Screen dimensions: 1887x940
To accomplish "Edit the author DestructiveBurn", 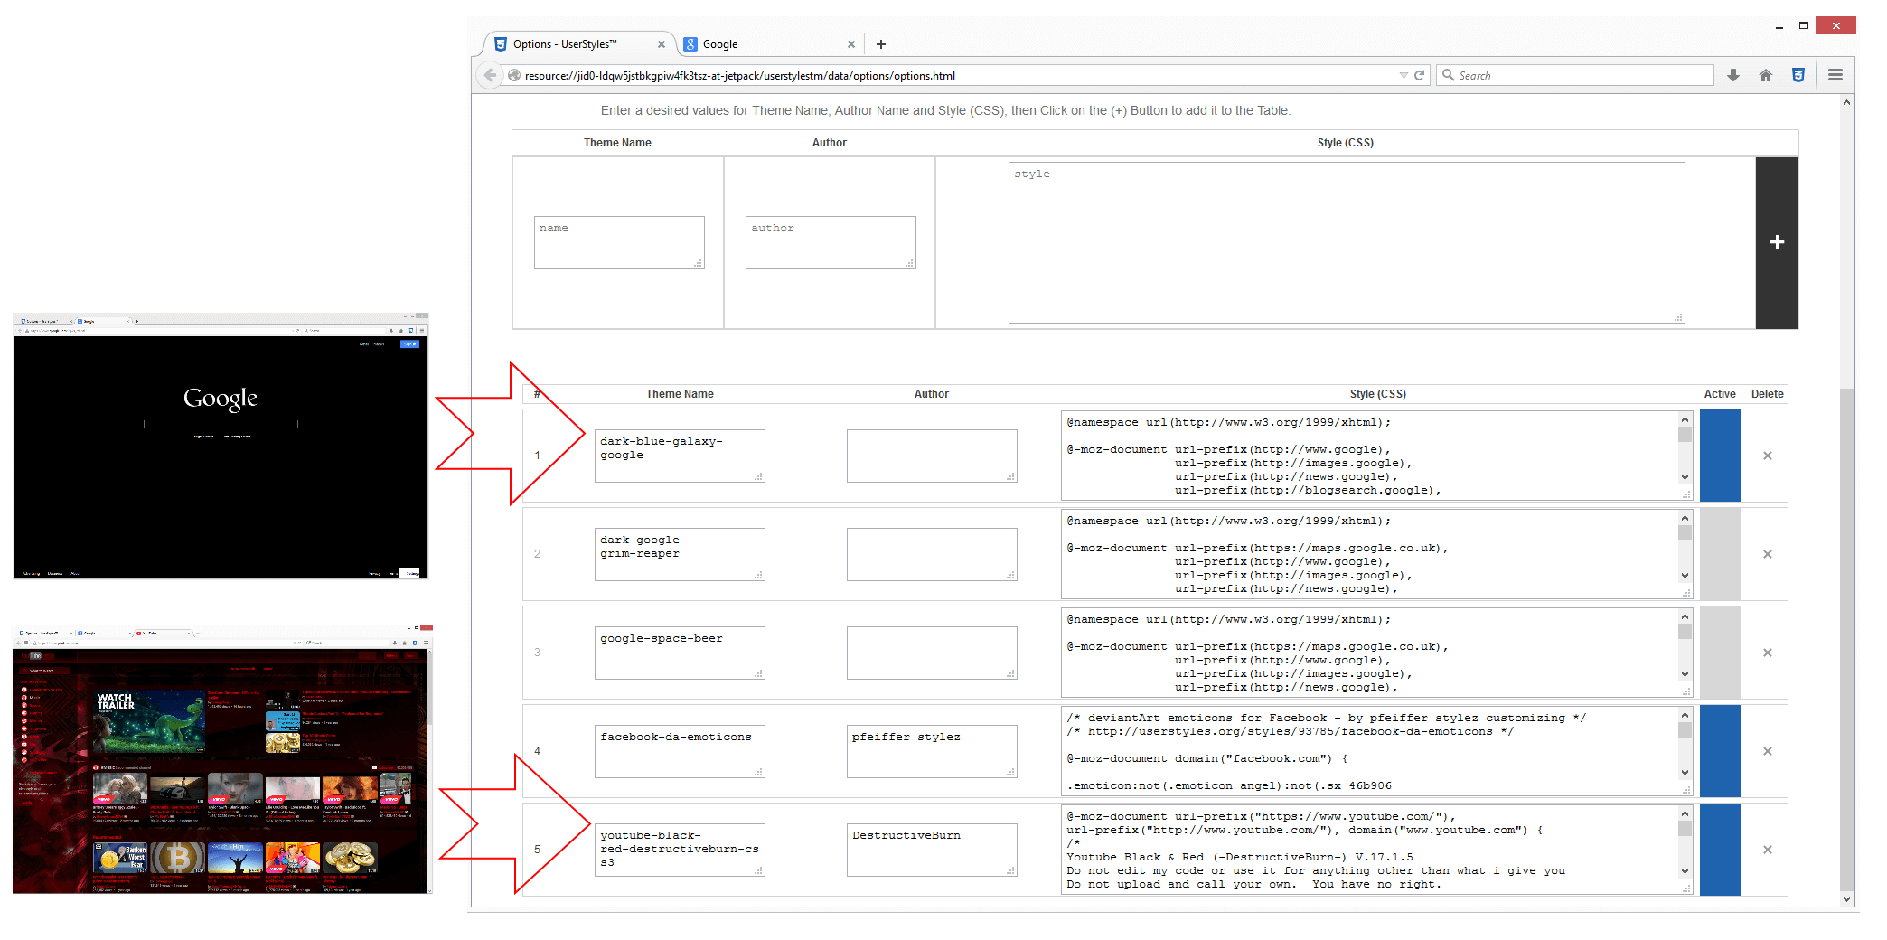I will tap(932, 850).
